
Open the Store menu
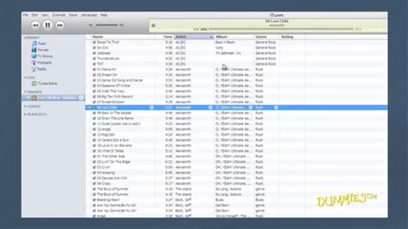click(x=73, y=15)
